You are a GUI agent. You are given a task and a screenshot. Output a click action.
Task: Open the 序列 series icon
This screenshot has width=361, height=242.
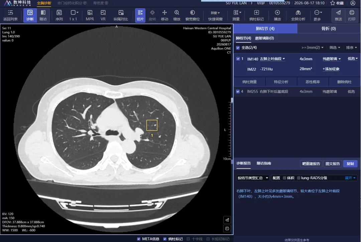tap(59, 12)
